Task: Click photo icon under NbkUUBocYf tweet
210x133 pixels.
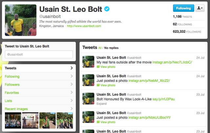Action: pos(98,122)
